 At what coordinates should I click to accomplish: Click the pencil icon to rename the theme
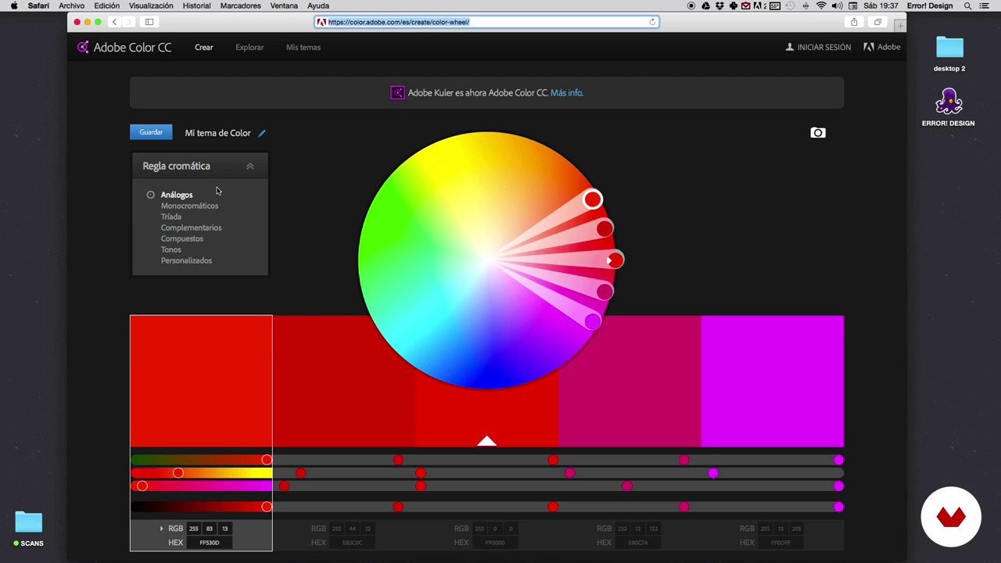coord(262,133)
